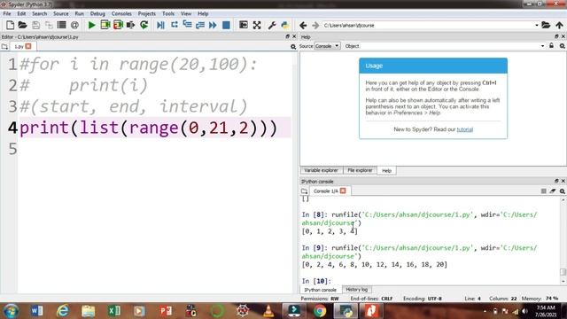Open the File menu
The image size is (567, 319).
coord(7,13)
